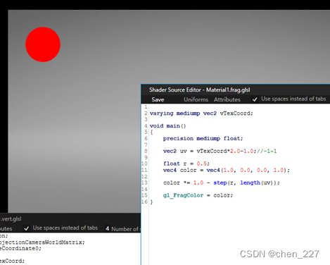Click the 'varying mediump vec2 vTexCoord;' line
The height and width of the screenshot is (265, 330).
[201, 113]
